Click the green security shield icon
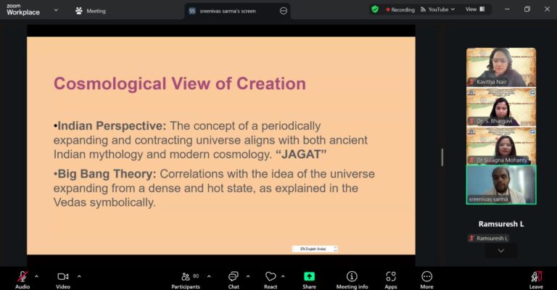The height and width of the screenshot is (290, 557). coord(375,9)
